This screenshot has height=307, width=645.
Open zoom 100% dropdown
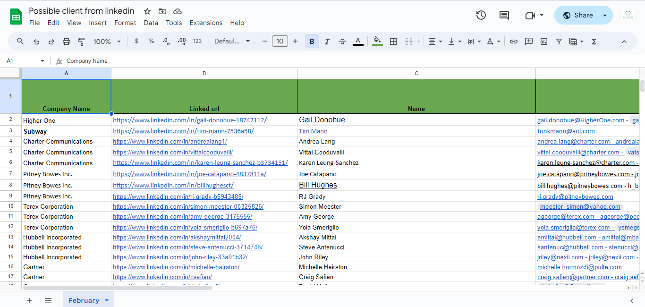click(x=107, y=42)
